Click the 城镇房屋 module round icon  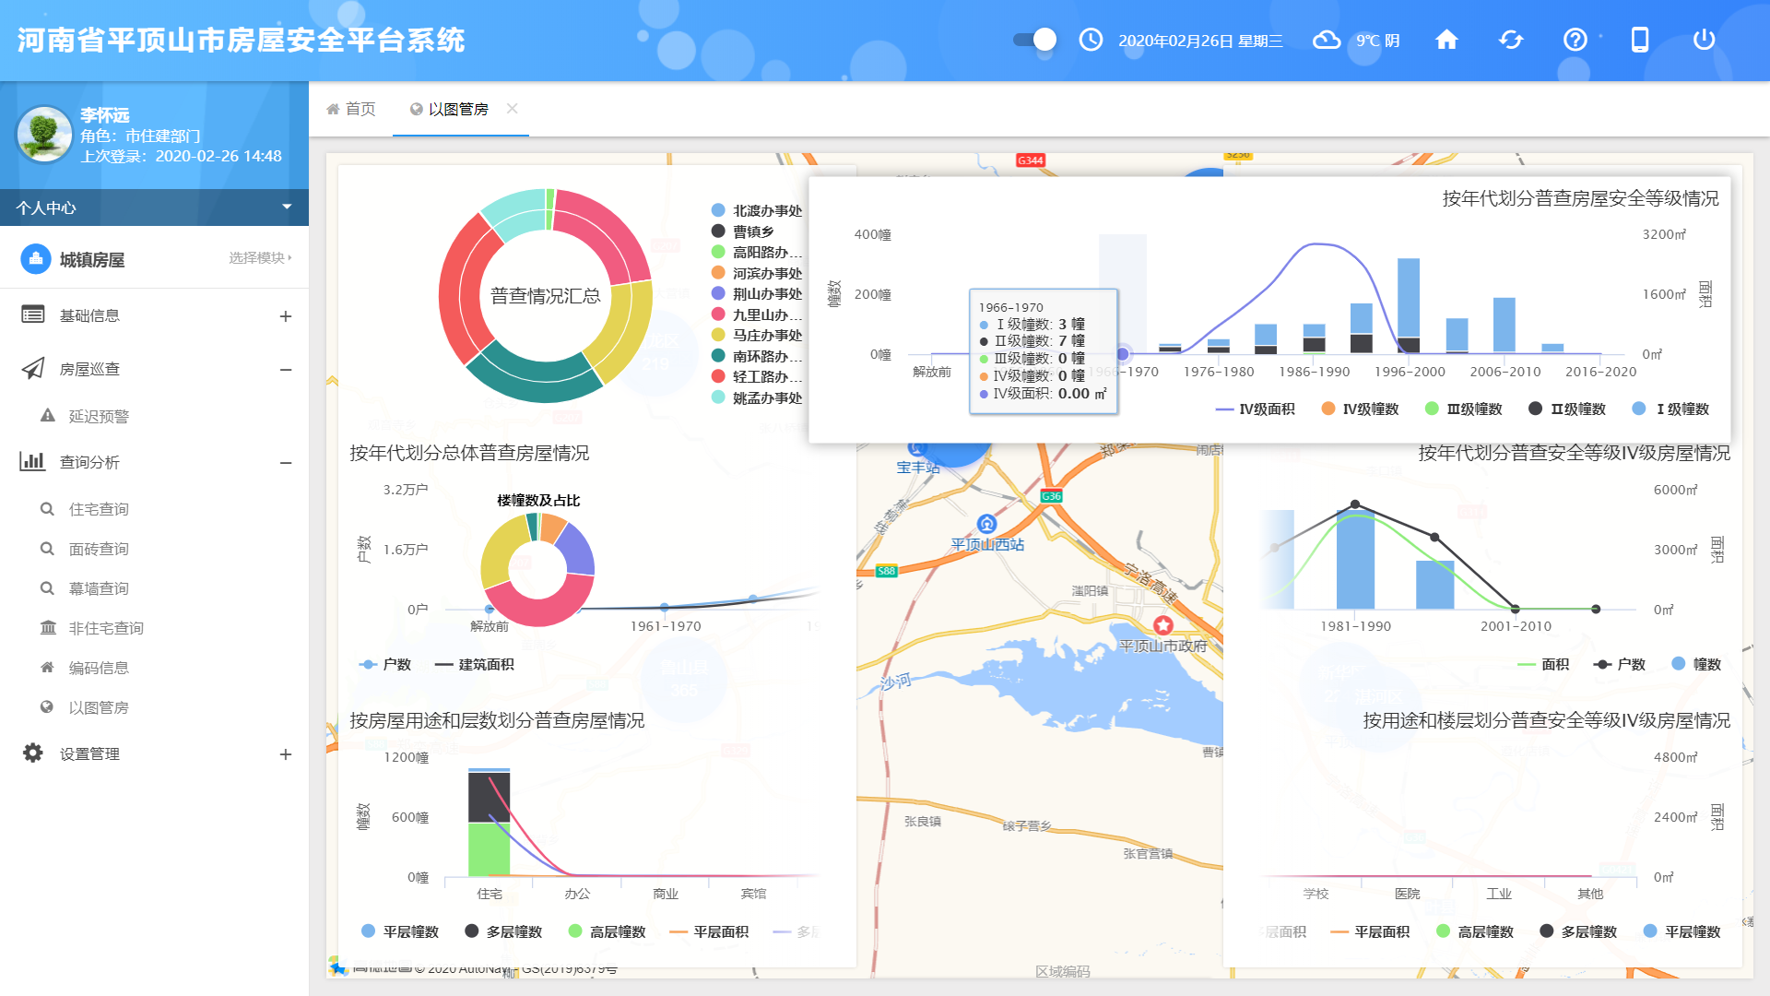(36, 259)
